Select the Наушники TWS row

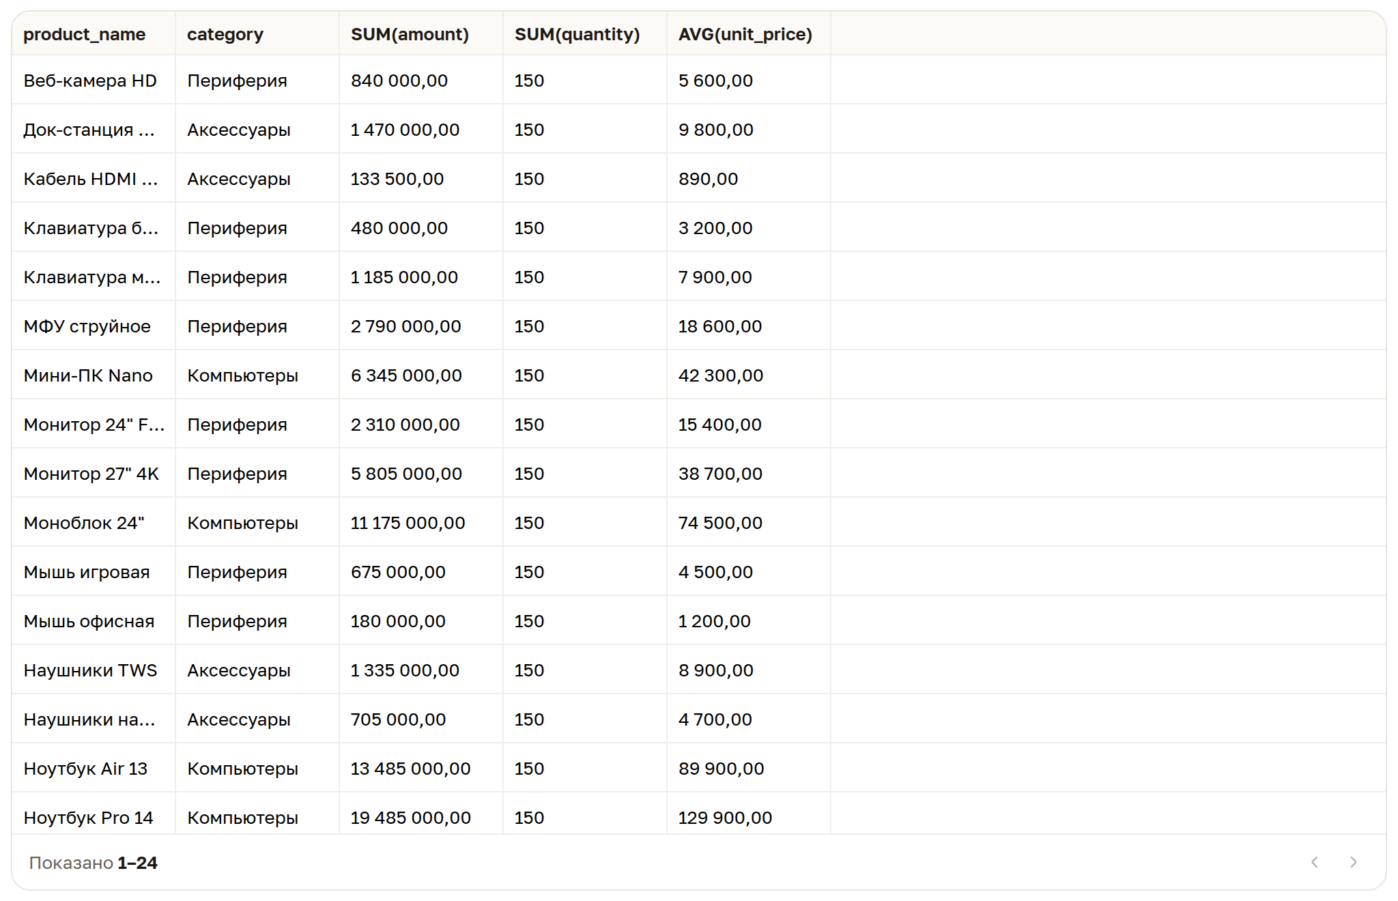click(x=699, y=670)
